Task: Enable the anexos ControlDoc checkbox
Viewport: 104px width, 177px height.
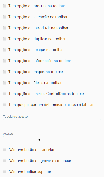Action: tap(5, 94)
